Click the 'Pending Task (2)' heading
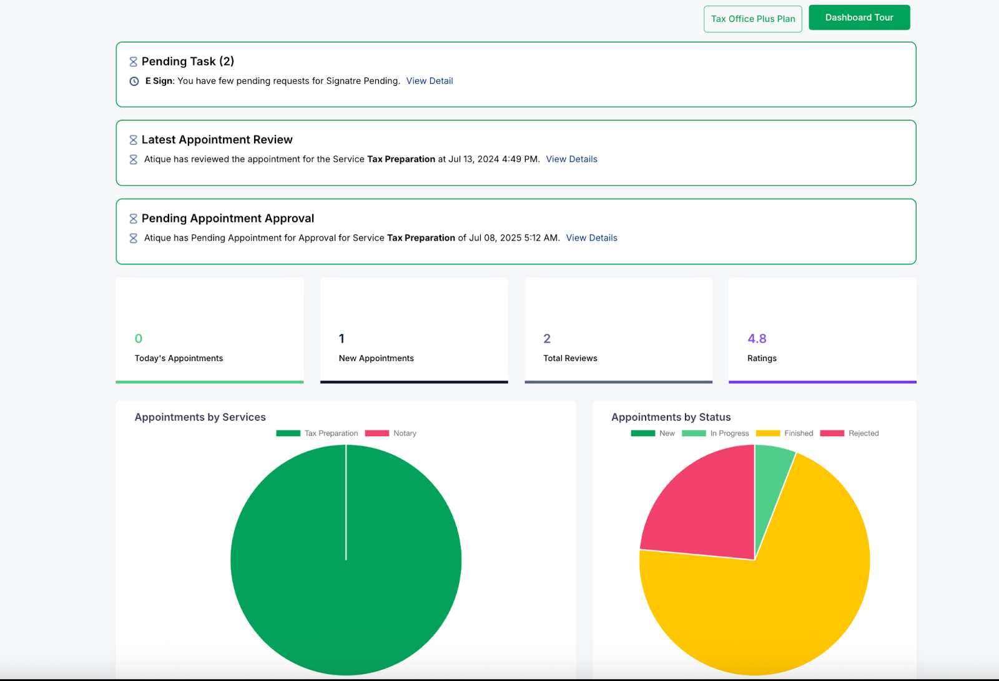The image size is (999, 681). pyautogui.click(x=188, y=61)
